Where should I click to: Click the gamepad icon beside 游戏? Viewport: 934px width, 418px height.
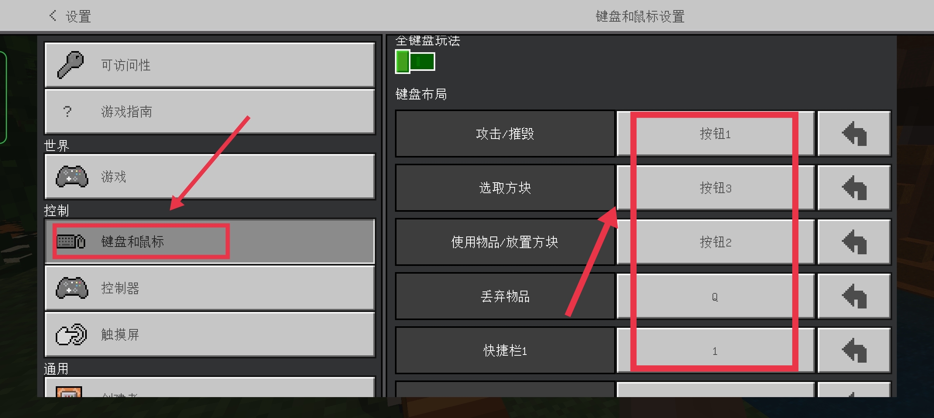(x=72, y=176)
